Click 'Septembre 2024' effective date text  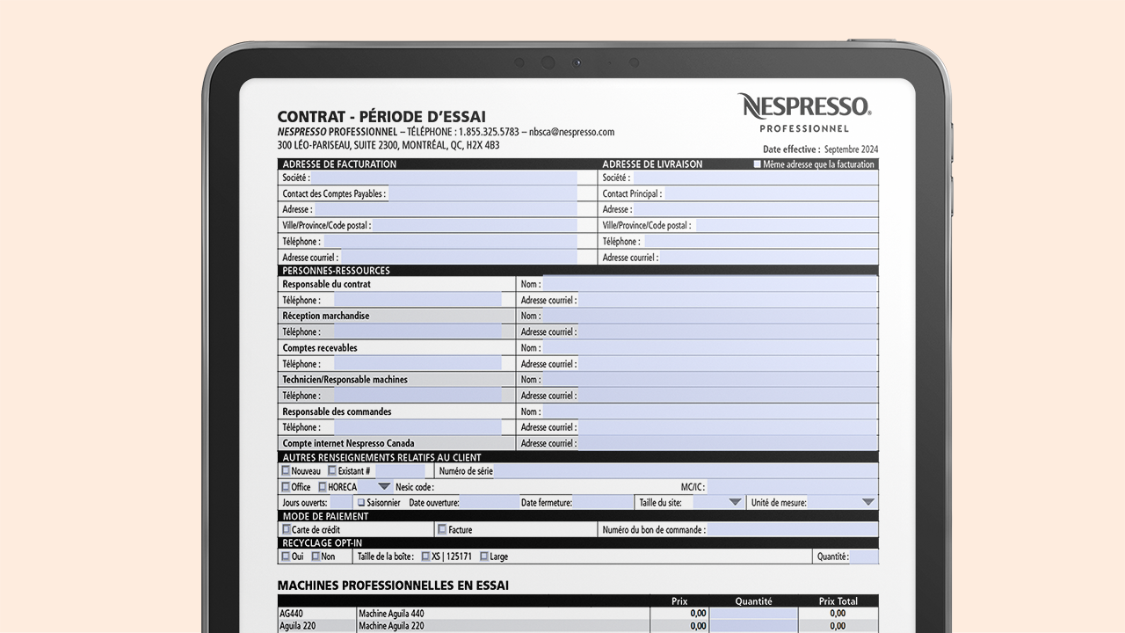[851, 149]
